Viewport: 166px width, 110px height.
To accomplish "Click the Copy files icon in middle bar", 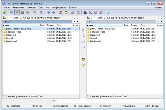I will pyautogui.click(x=83, y=42).
